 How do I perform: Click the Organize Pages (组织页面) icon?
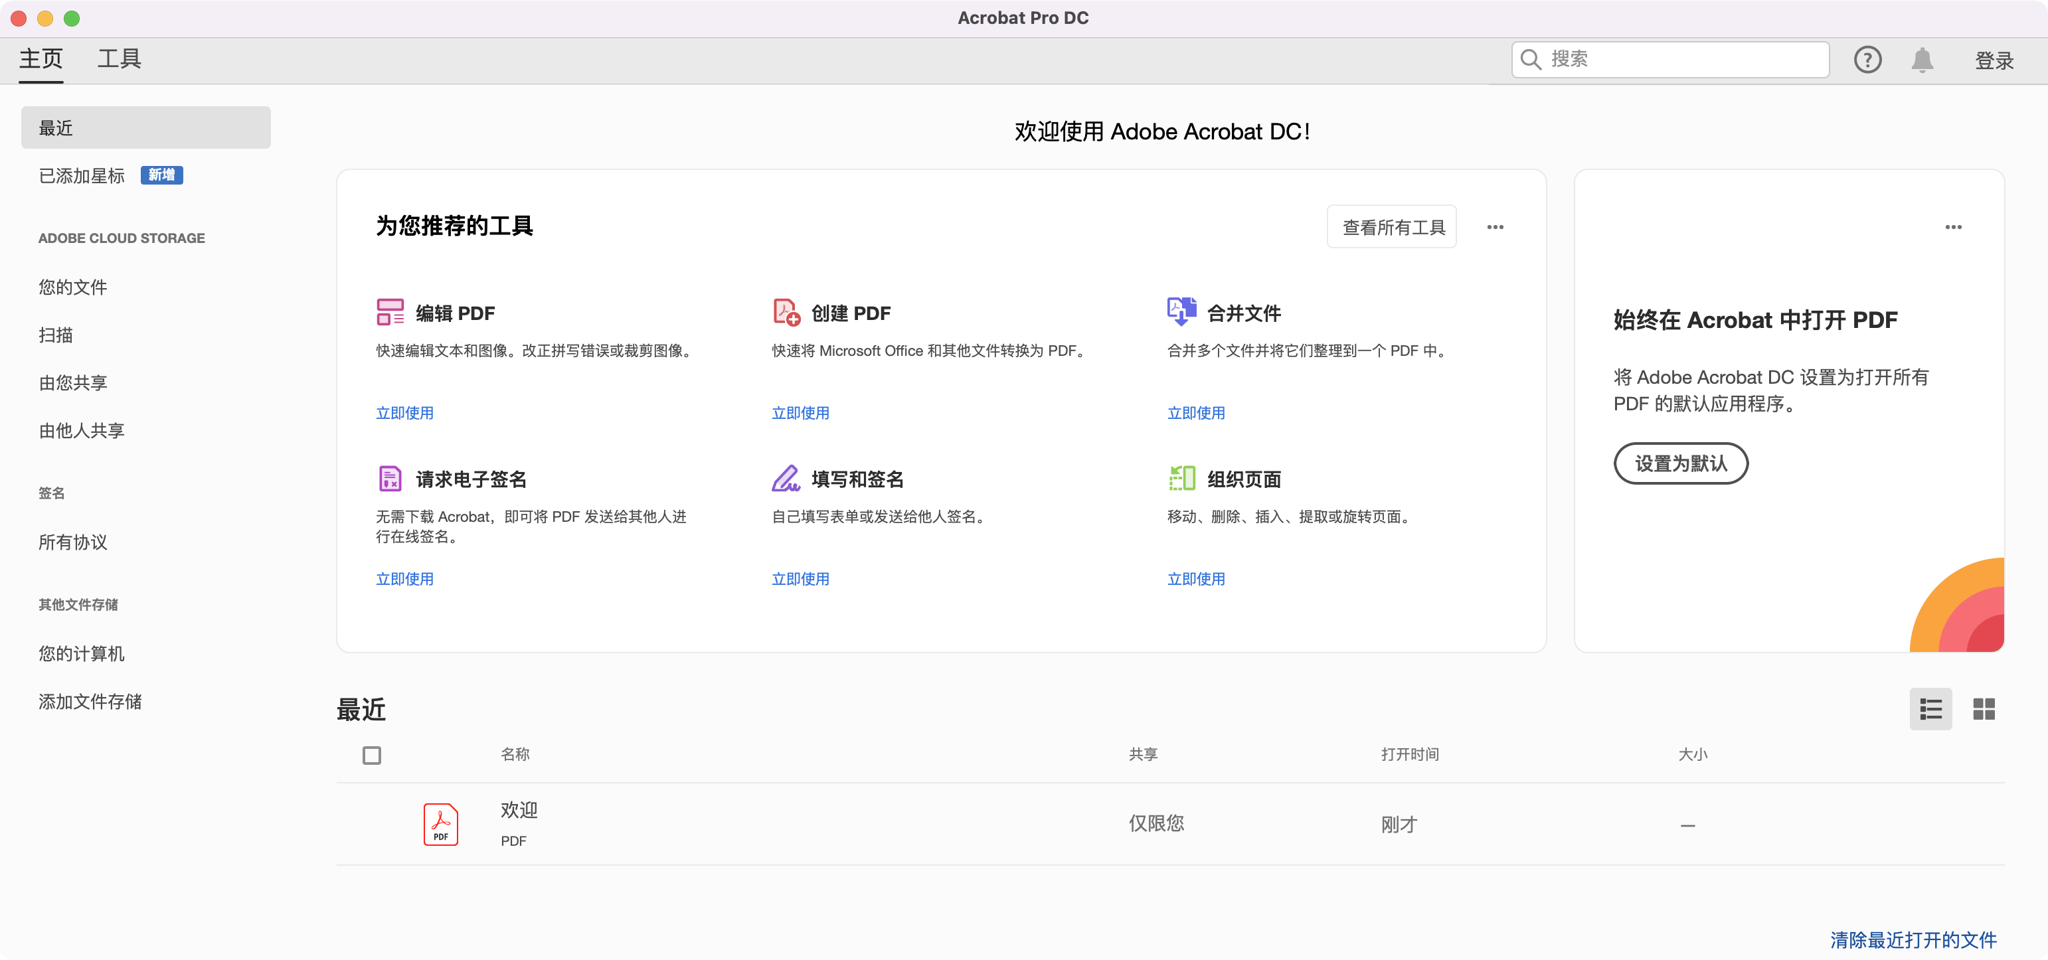(1181, 479)
